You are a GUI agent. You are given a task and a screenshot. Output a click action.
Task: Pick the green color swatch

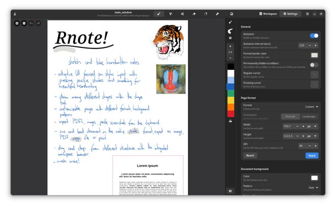231,93
